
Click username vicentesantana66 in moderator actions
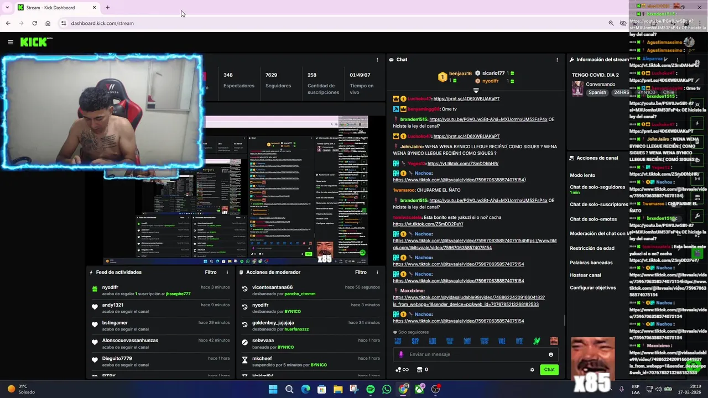click(272, 287)
